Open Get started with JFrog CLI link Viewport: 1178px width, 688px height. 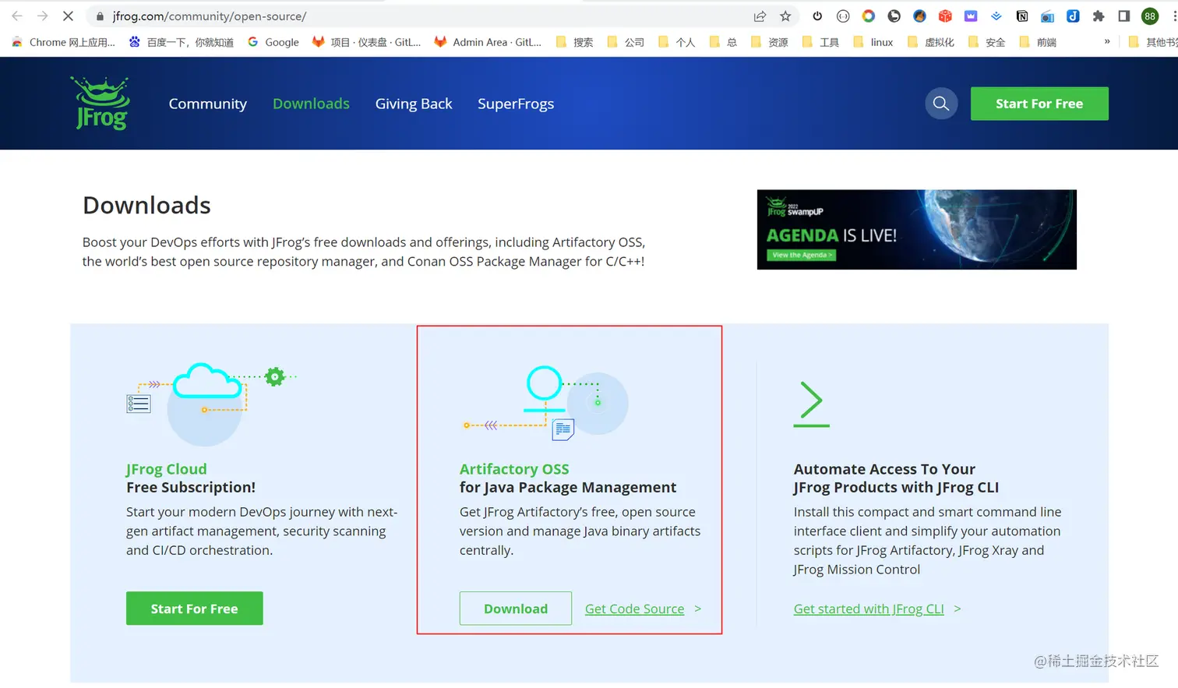pos(869,609)
